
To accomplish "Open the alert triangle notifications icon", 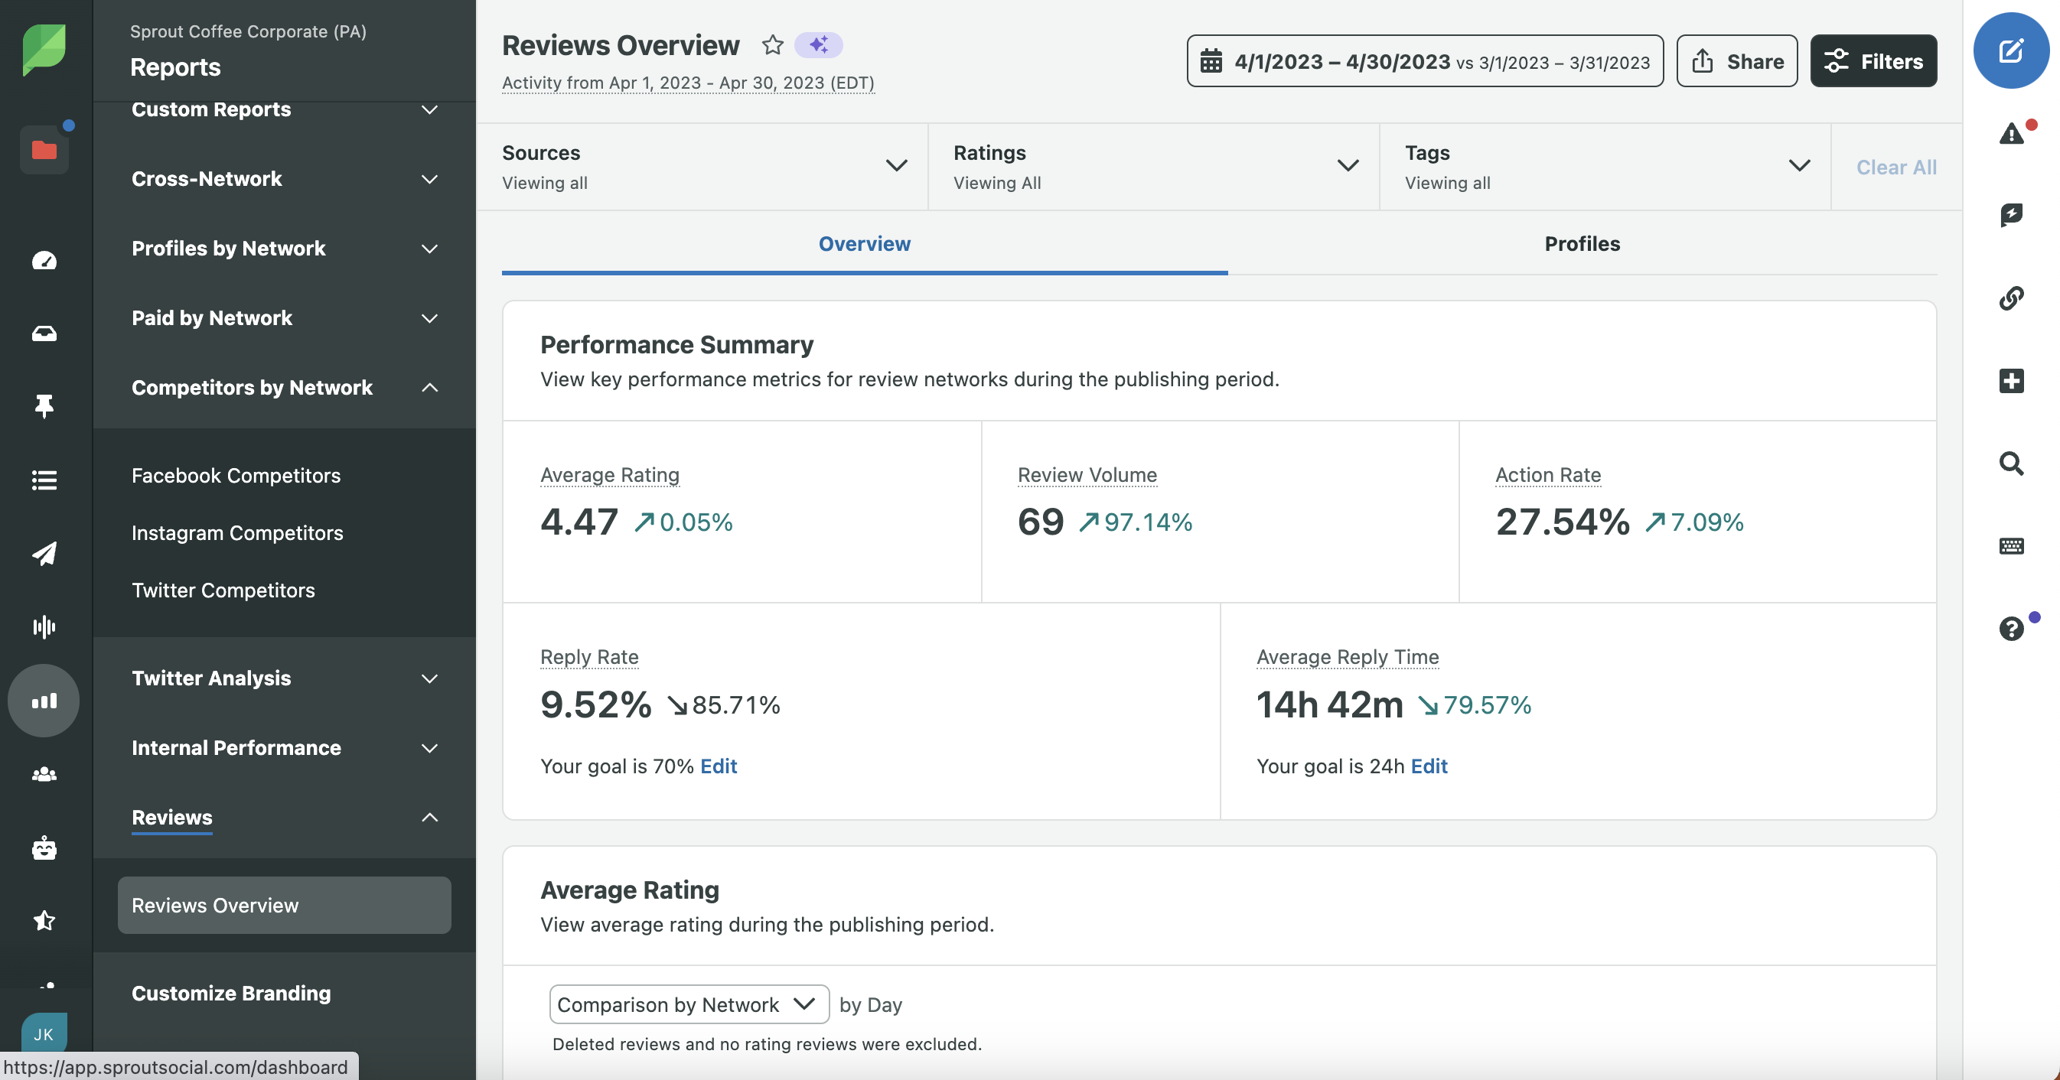I will (2010, 134).
